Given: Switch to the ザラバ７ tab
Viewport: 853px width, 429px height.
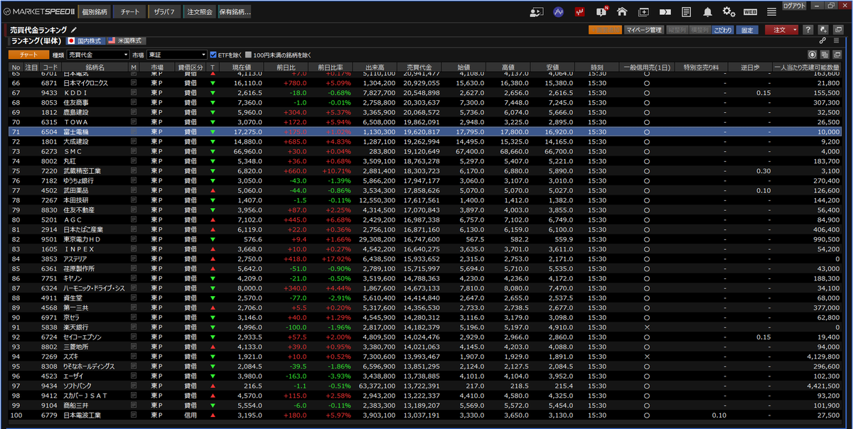Looking at the screenshot, I should [164, 12].
